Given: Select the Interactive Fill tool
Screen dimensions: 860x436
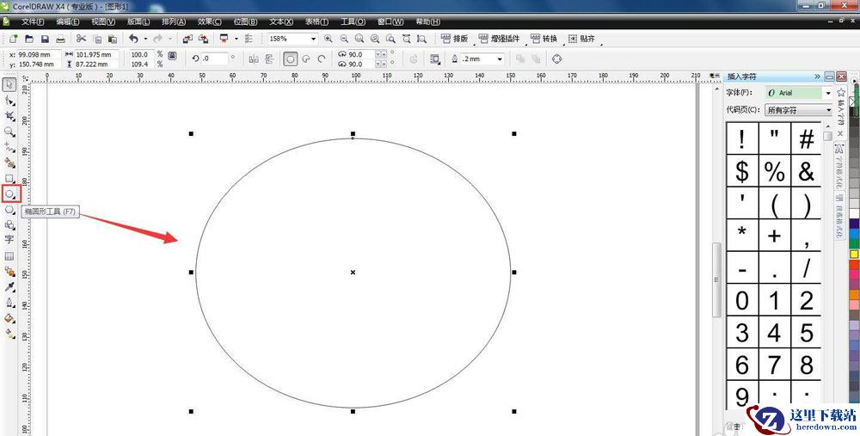Looking at the screenshot, I should pyautogui.click(x=9, y=334).
